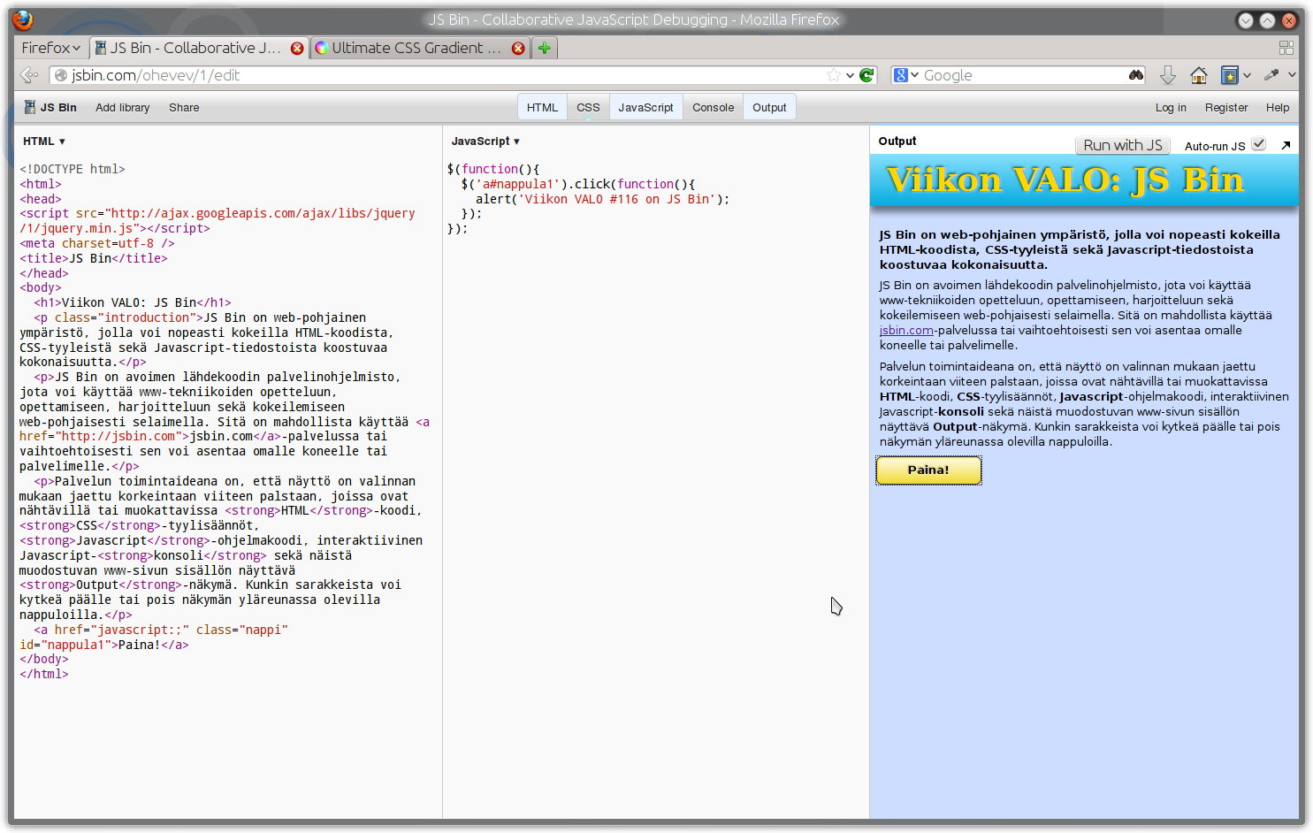This screenshot has width=1313, height=833.
Task: Select the Google search engine icon
Action: point(900,75)
